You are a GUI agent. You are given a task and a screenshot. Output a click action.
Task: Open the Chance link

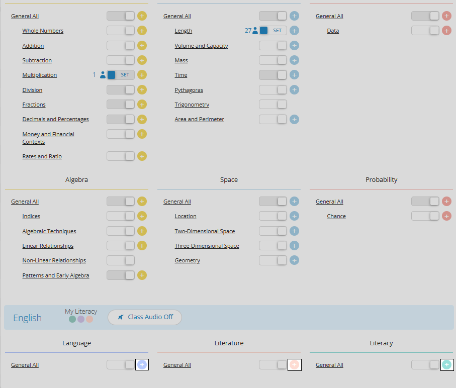coord(336,216)
